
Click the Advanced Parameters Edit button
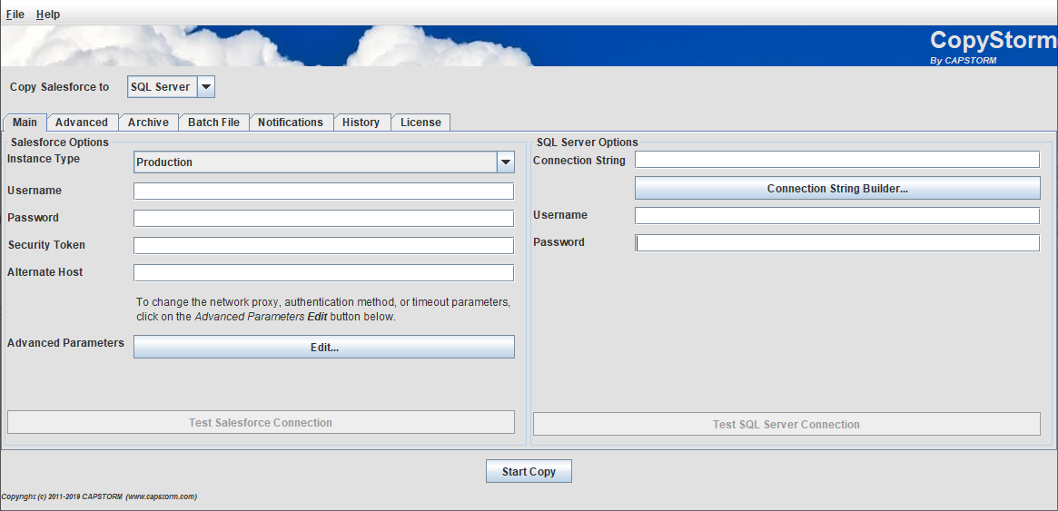pyautogui.click(x=324, y=348)
